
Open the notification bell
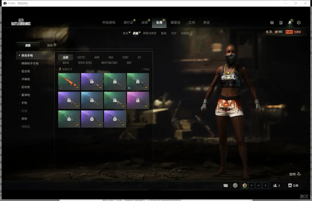[x=290, y=22]
